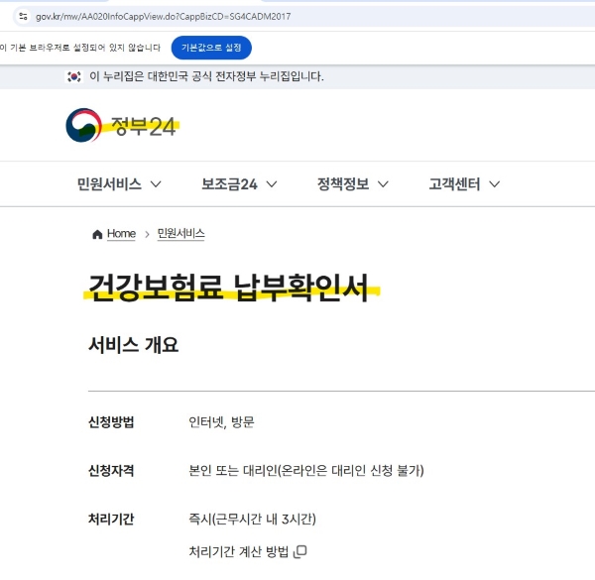Click the 기본값으로 설정 button

(211, 48)
